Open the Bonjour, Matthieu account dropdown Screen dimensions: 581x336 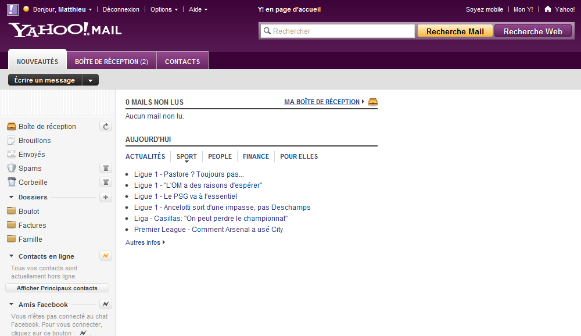pyautogui.click(x=62, y=9)
